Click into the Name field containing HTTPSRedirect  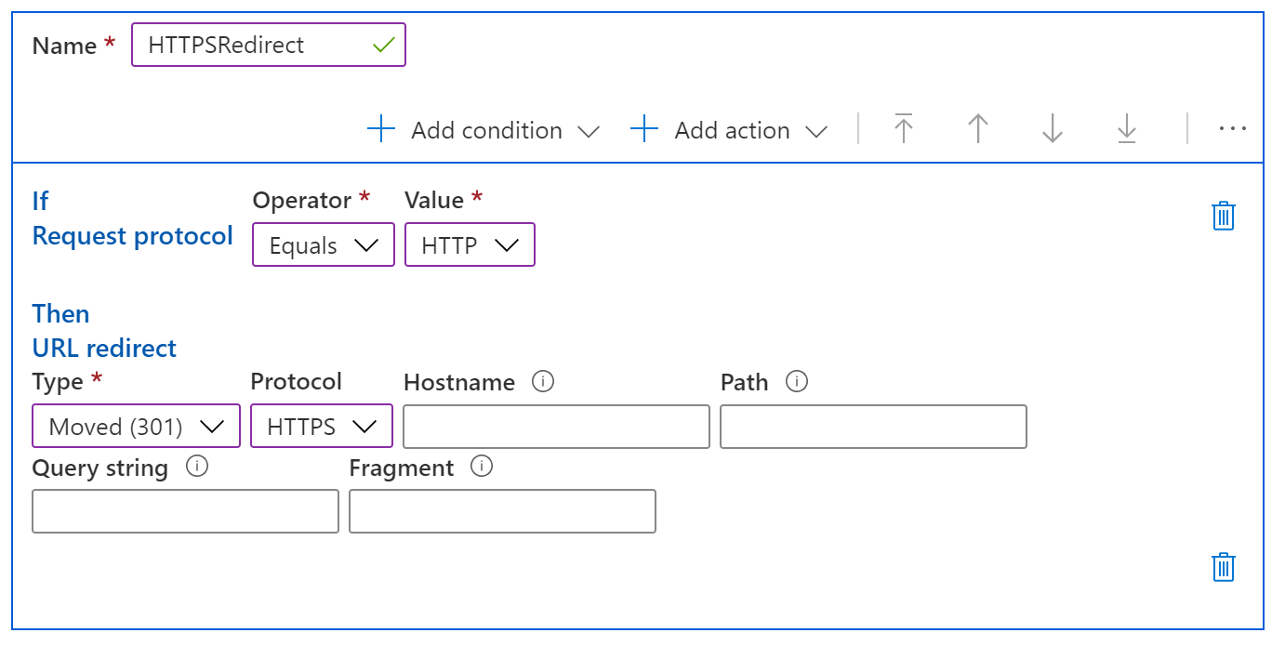(251, 46)
